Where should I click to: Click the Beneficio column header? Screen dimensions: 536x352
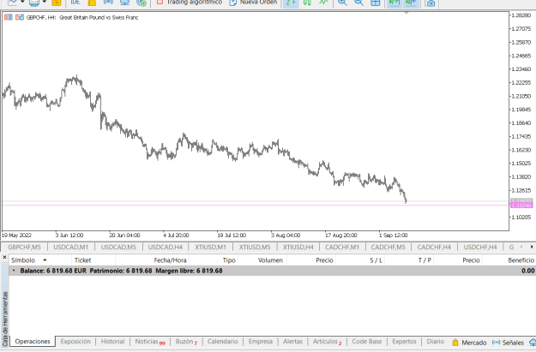point(509,260)
